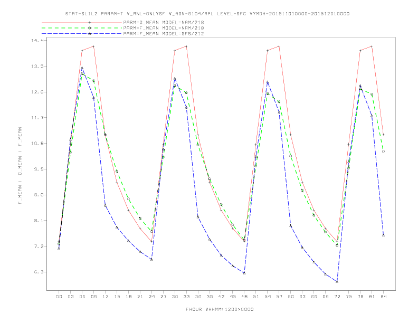Click x-axis tick label 21
This screenshot has height=323, width=418.
[x=140, y=297]
